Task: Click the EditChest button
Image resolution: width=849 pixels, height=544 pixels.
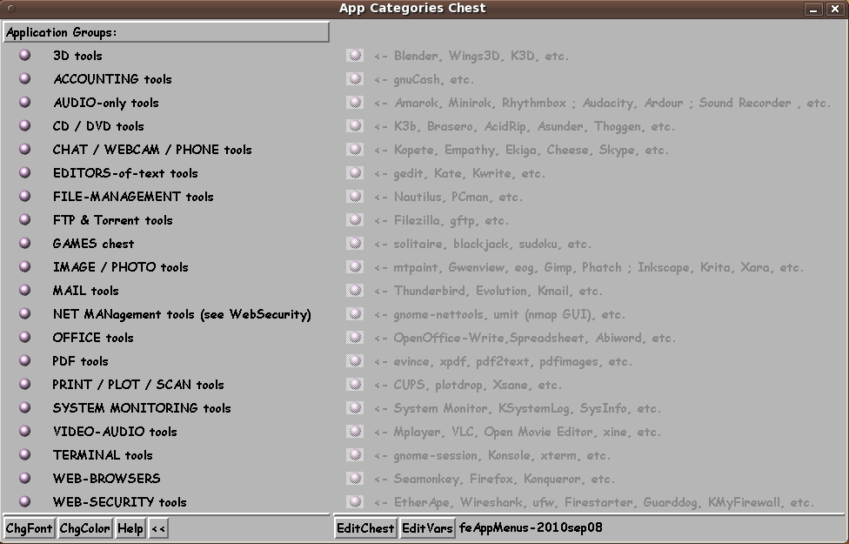Action: tap(365, 528)
